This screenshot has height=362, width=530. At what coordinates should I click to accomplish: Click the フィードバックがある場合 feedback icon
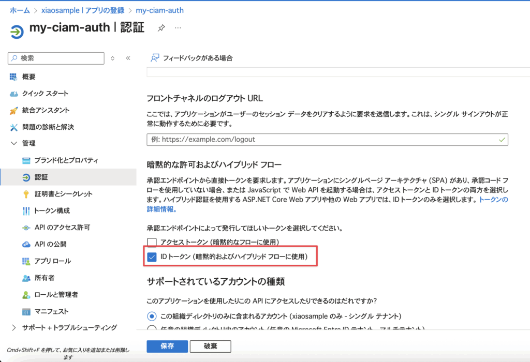[x=154, y=58]
